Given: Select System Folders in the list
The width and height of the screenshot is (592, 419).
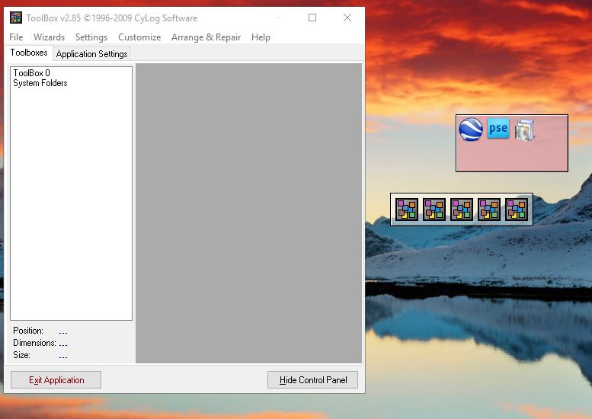Looking at the screenshot, I should pyautogui.click(x=40, y=83).
